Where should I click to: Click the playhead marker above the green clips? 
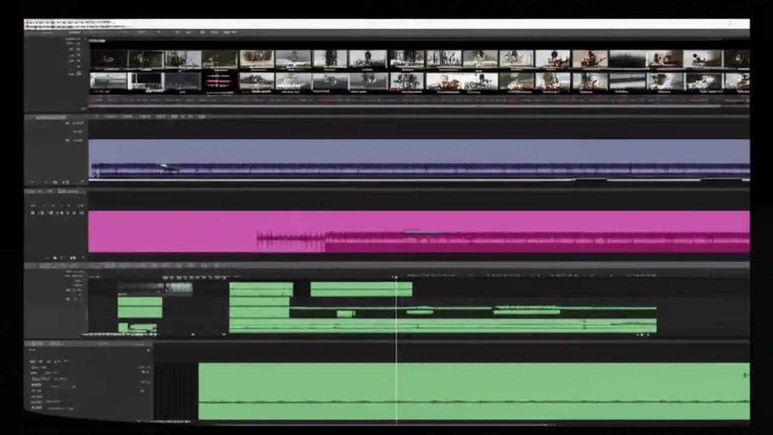[x=396, y=278]
